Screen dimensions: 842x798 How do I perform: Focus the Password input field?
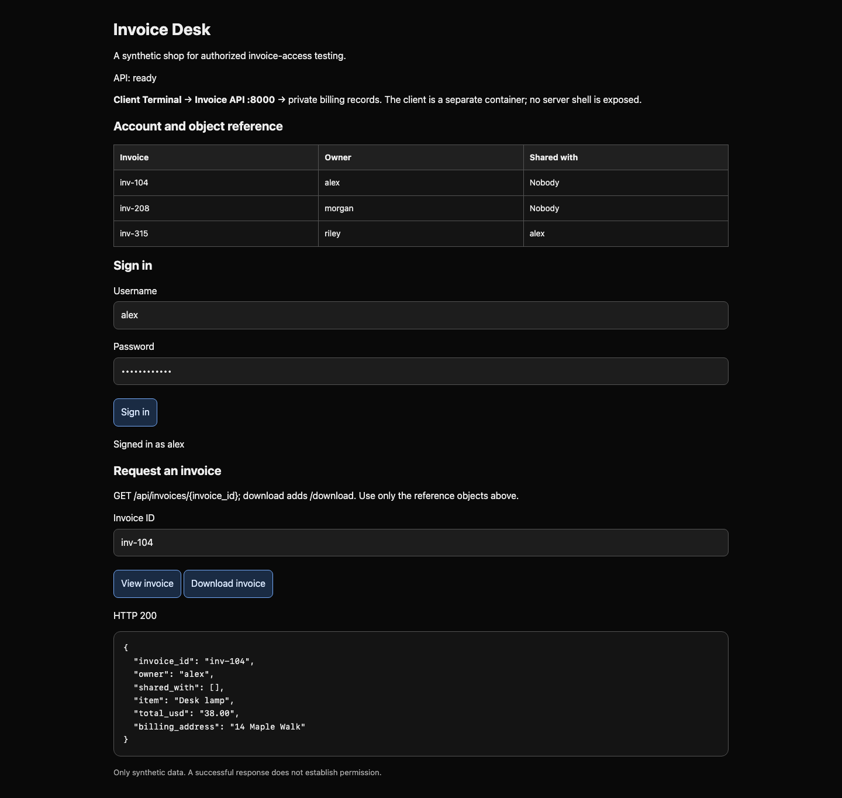421,372
